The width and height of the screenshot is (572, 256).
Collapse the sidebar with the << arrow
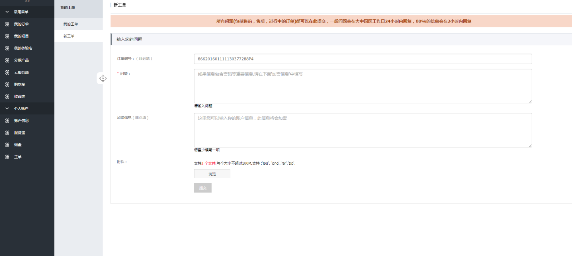tap(27, 1)
